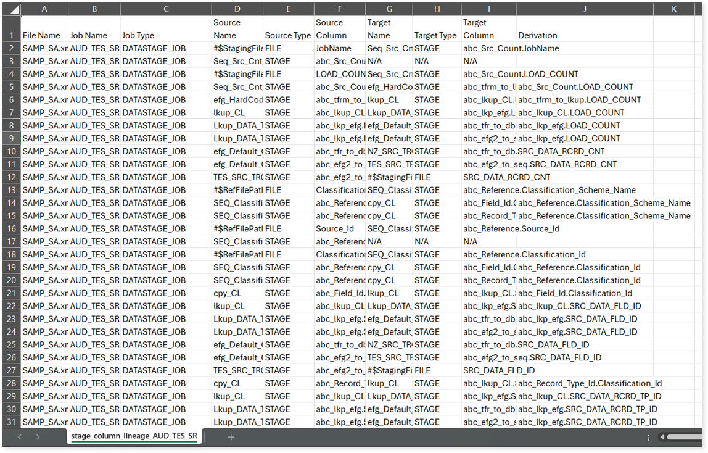Select column F header
Image resolution: width=708 pixels, height=453 pixels.
(x=340, y=9)
